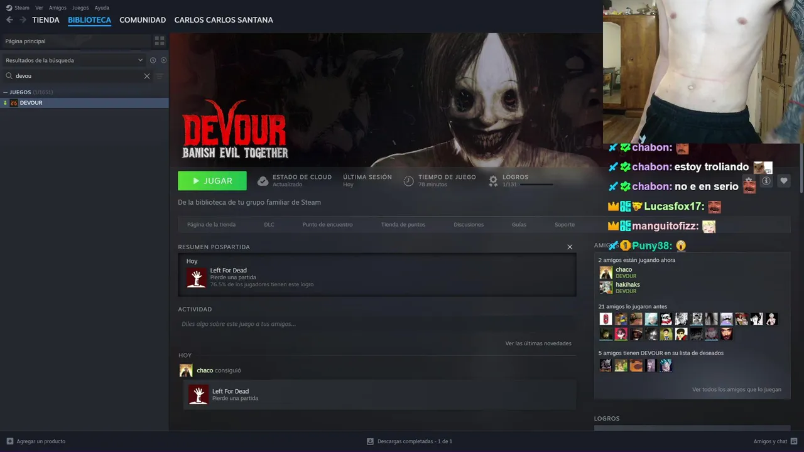804x452 pixels.
Task: Open advanced library filters icon
Action: (160, 76)
